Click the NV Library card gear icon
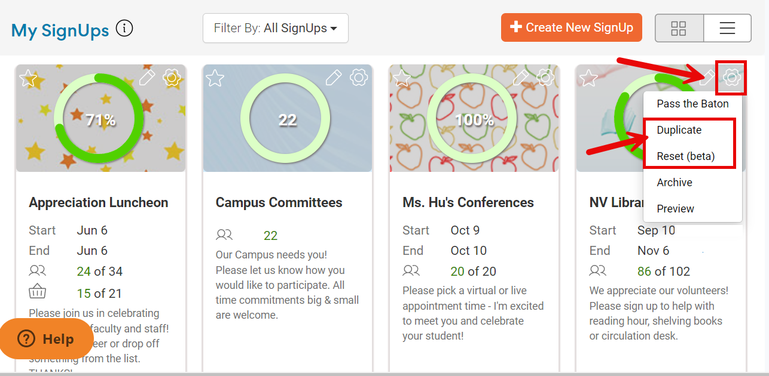769x376 pixels. point(731,77)
